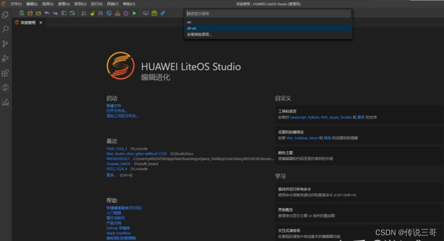
Task: Click the 添加工作区文件夹... link
Action: point(122,116)
